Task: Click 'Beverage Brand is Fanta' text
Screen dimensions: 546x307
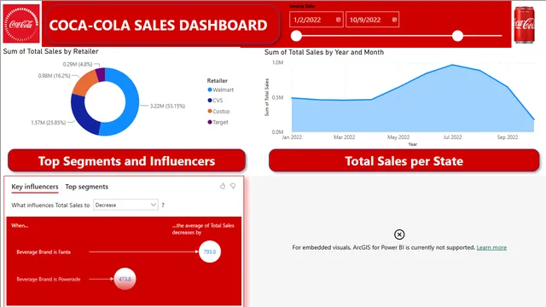Action: 44,252
